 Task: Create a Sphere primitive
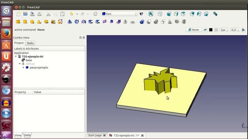[x=32, y=22]
